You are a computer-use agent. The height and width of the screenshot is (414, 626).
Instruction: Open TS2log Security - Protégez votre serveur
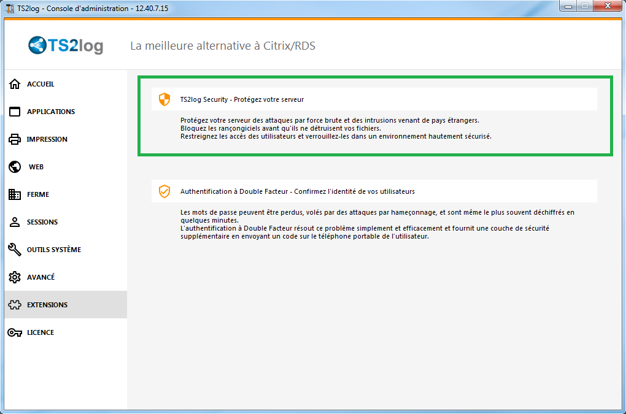(x=374, y=99)
